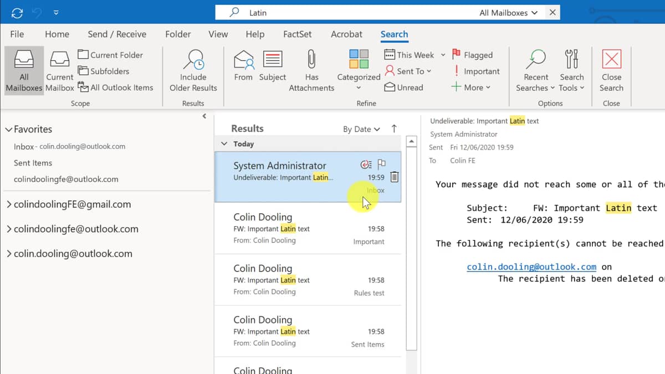
Task: Open Recent Searches dropdown
Action: (535, 71)
